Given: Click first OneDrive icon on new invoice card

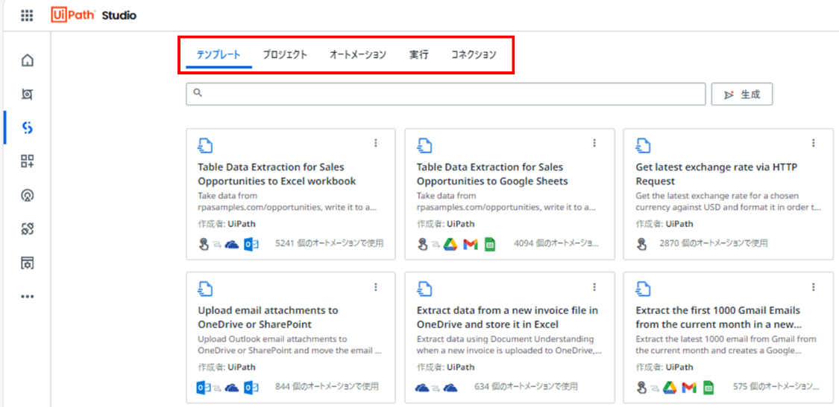Looking at the screenshot, I should (423, 388).
